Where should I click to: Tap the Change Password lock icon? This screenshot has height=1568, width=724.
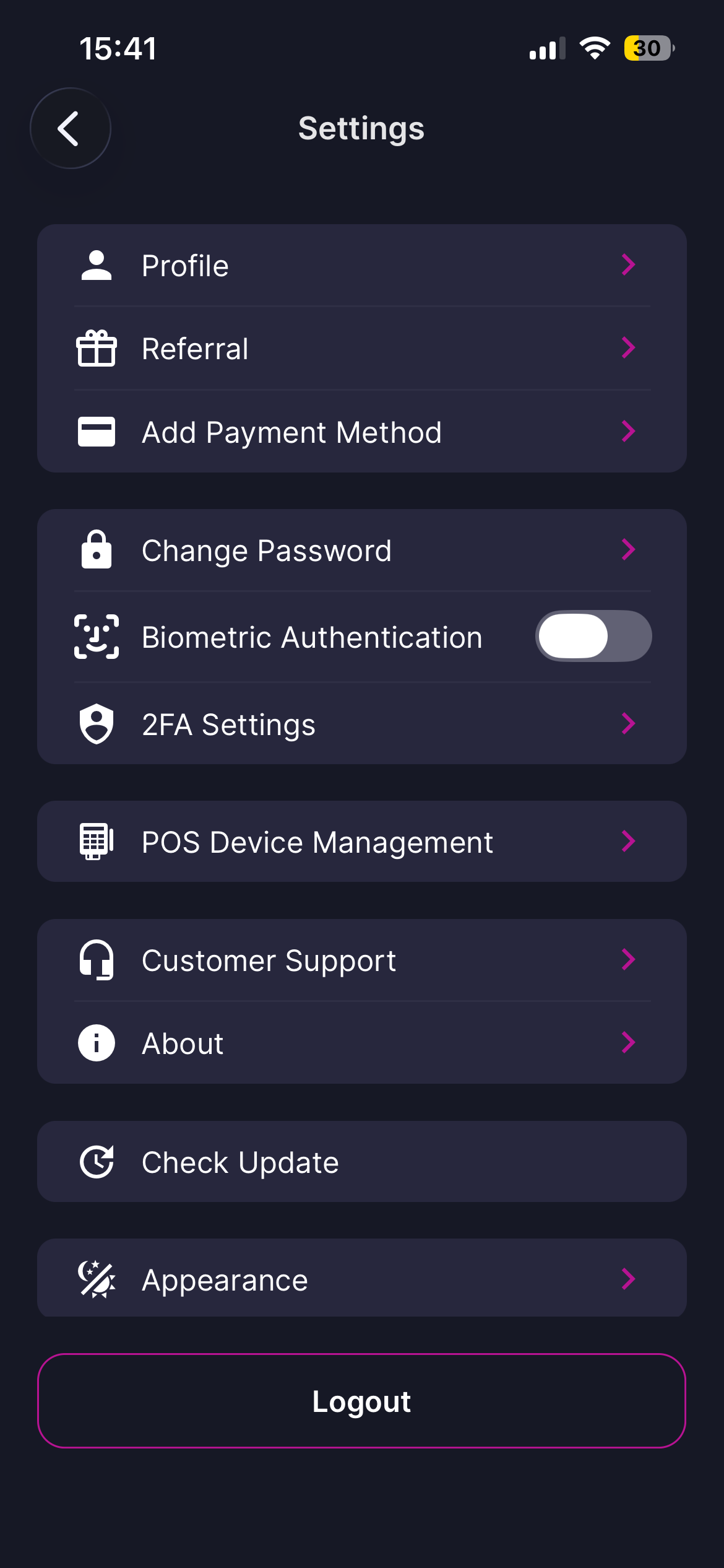(x=97, y=550)
